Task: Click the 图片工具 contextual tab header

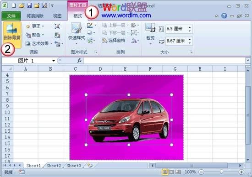Action: point(77,5)
